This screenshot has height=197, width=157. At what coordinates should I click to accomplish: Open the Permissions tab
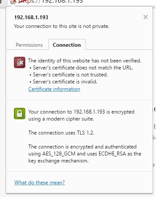(x=29, y=45)
